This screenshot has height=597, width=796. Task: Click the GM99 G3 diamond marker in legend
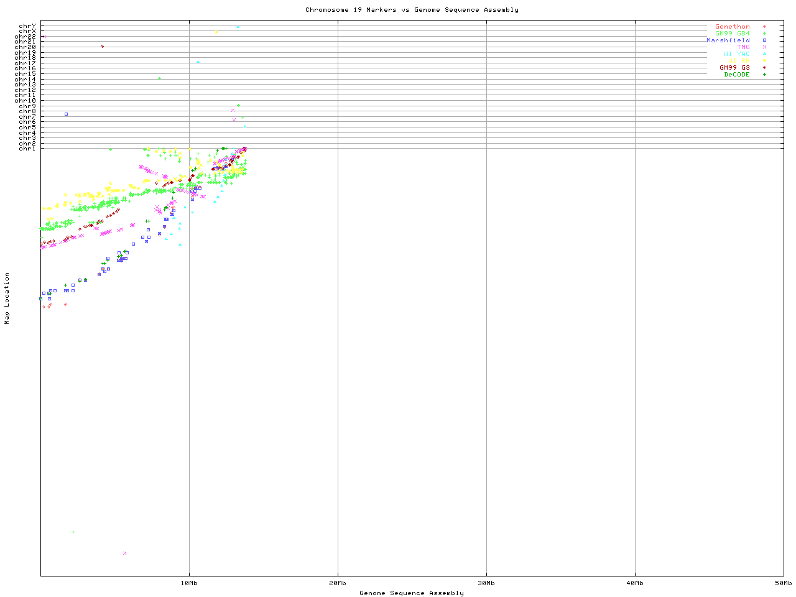pyautogui.click(x=764, y=68)
